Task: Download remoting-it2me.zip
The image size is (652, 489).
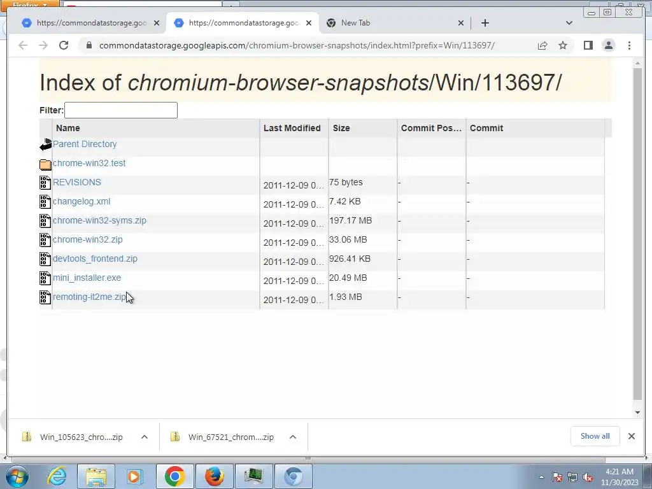Action: pos(89,297)
